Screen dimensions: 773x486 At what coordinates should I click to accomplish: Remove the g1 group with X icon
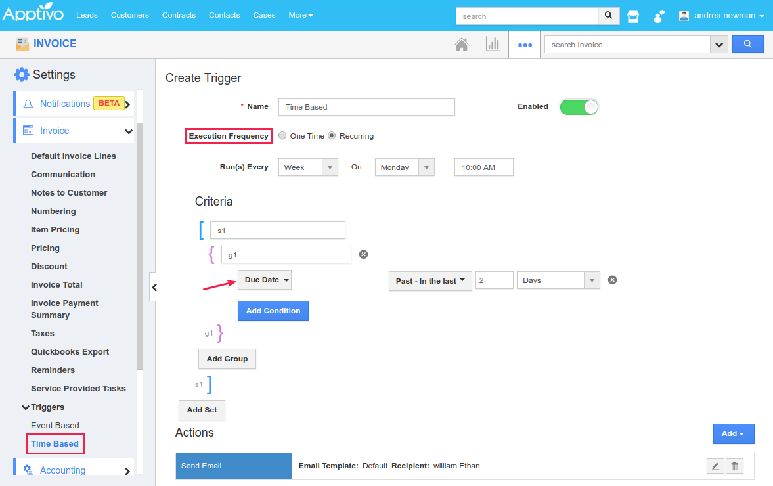coord(363,254)
